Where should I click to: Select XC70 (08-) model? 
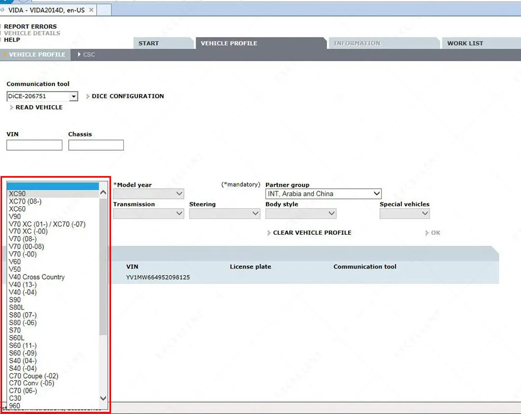53,201
